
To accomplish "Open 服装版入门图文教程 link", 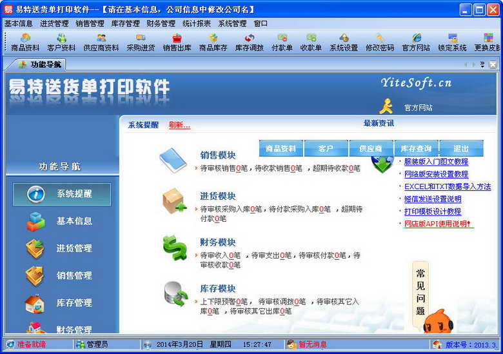I will coord(437,162).
